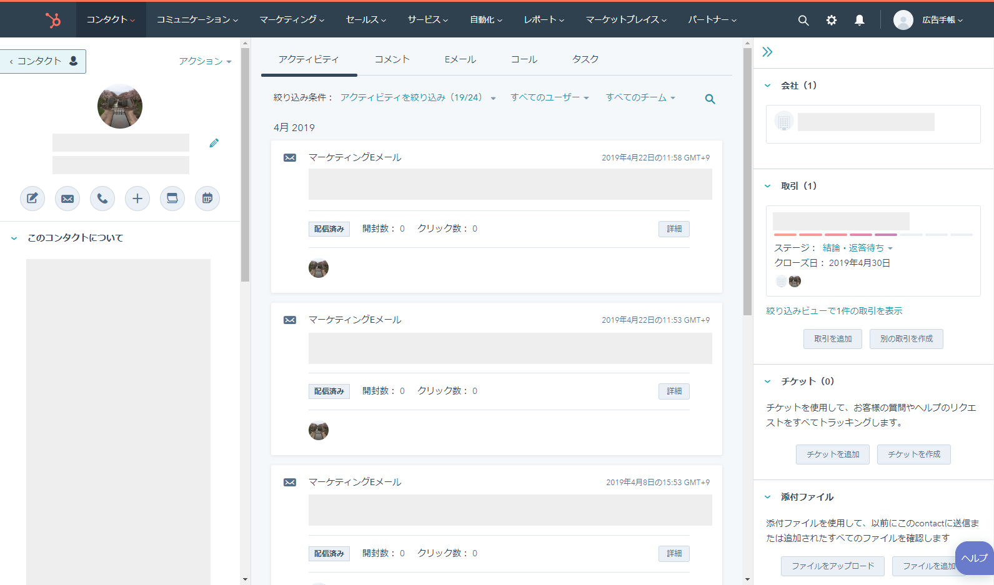
Task: Click the schedule meeting calendar icon
Action: (207, 199)
